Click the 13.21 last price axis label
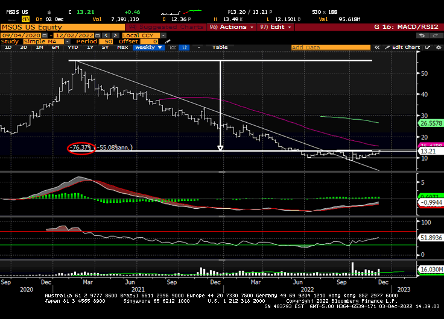Viewport: 444px width, 319px height. [x=431, y=151]
